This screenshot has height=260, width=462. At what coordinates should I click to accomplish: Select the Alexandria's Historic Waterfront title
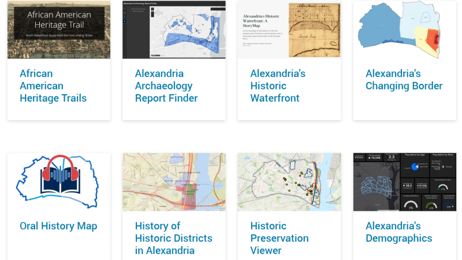point(278,86)
